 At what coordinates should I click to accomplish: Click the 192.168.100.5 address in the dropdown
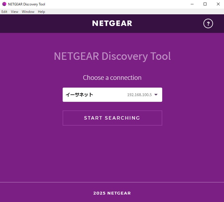coord(139,95)
